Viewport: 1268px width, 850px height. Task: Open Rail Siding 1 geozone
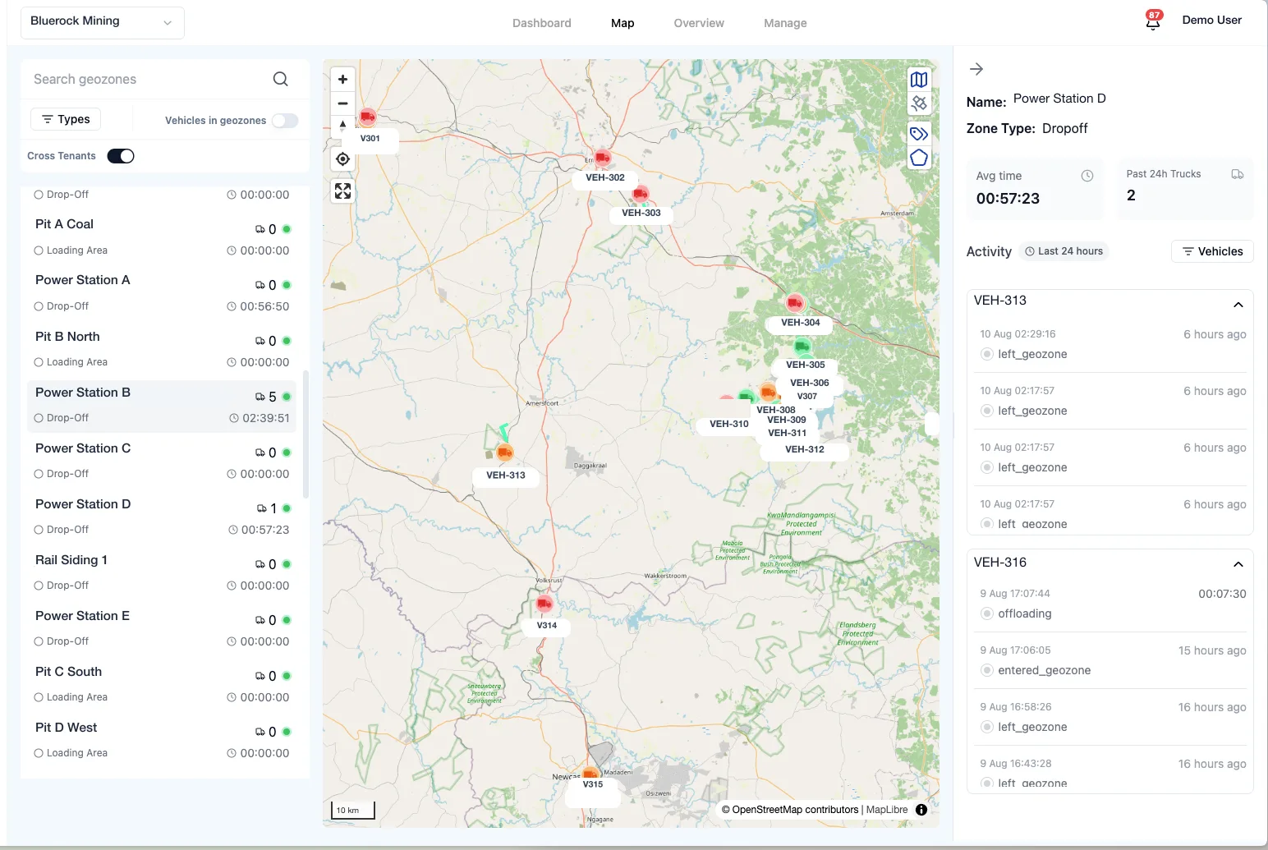[x=162, y=573]
